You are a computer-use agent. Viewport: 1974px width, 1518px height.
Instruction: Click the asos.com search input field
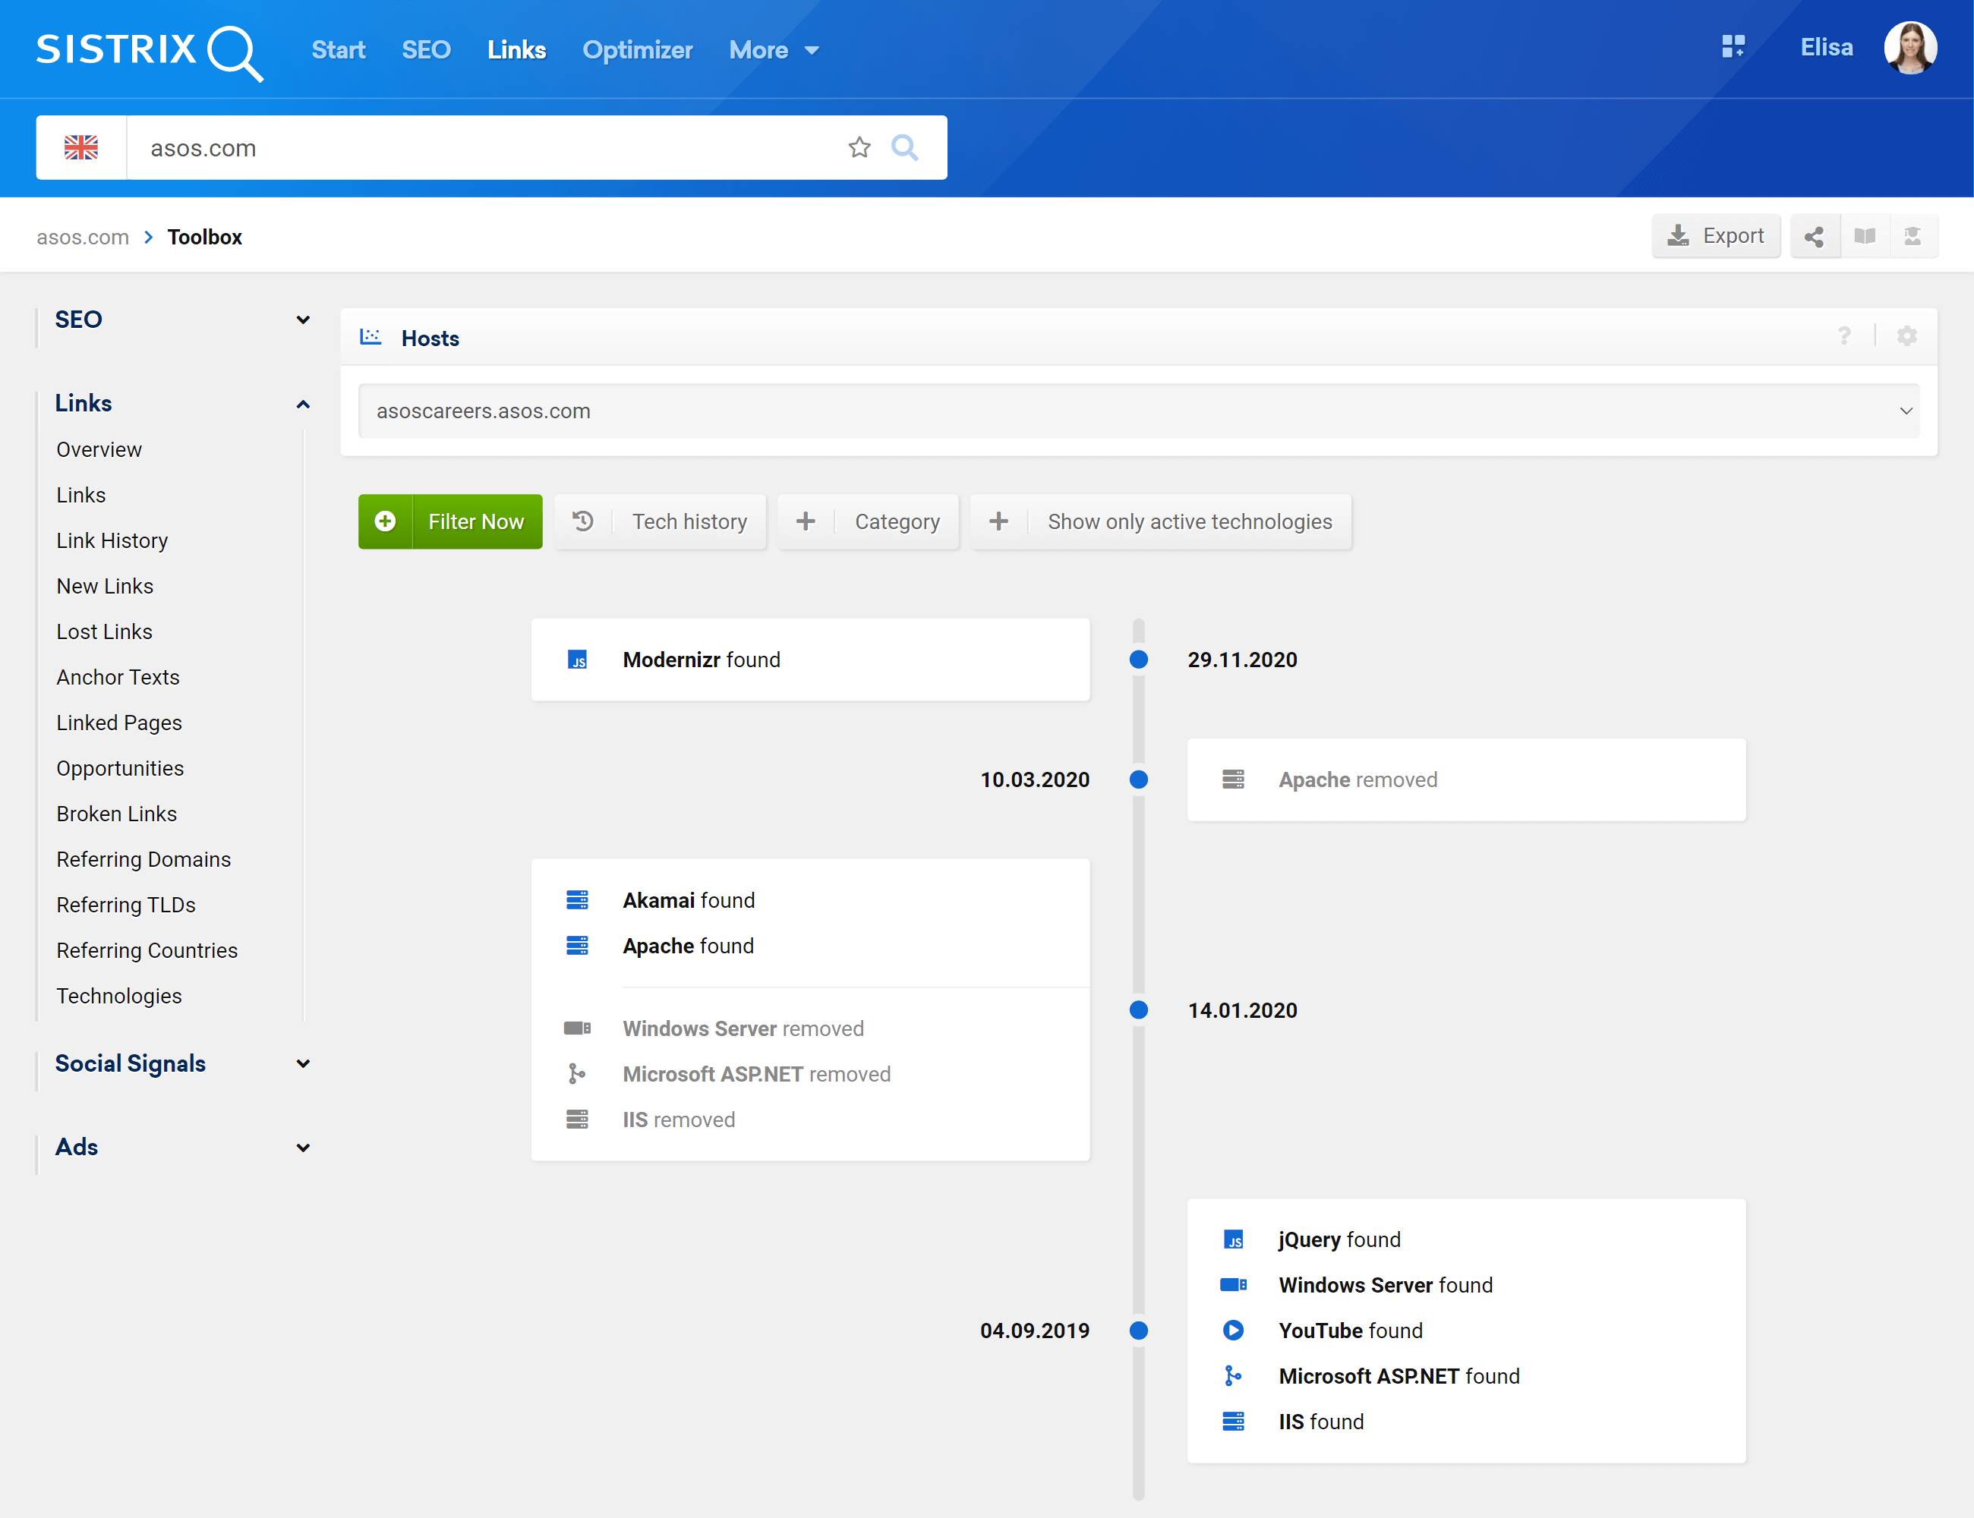pyautogui.click(x=488, y=147)
